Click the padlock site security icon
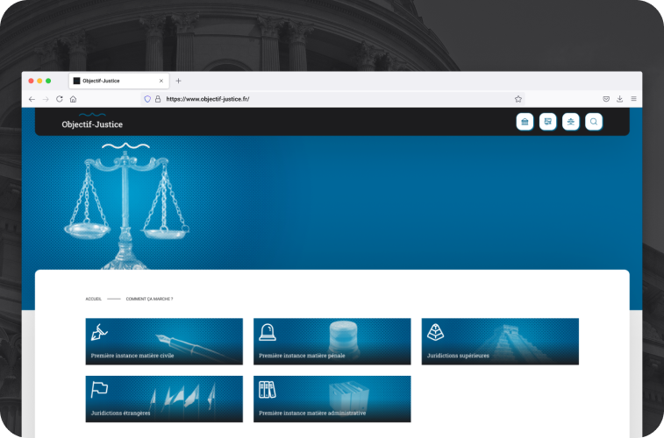 pos(158,99)
